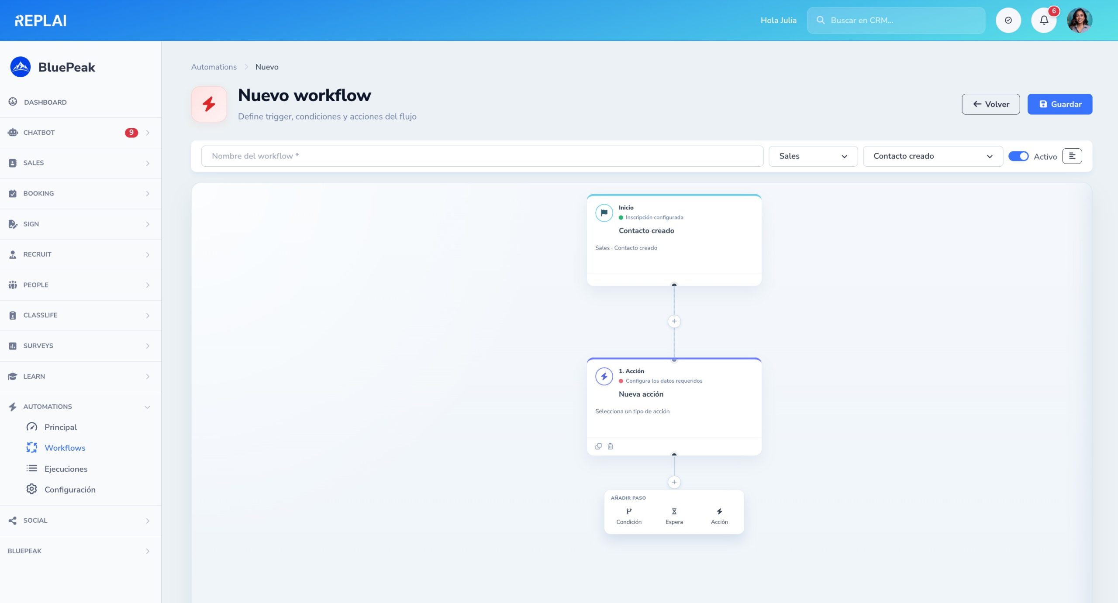
Task: Open the Contacto creado trigger dropdown
Action: (x=932, y=156)
